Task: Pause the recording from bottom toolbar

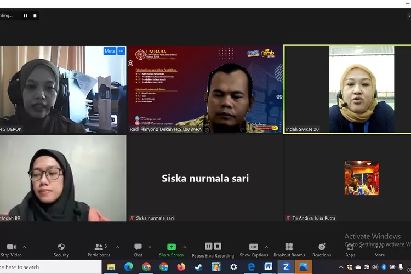Action: (209, 246)
